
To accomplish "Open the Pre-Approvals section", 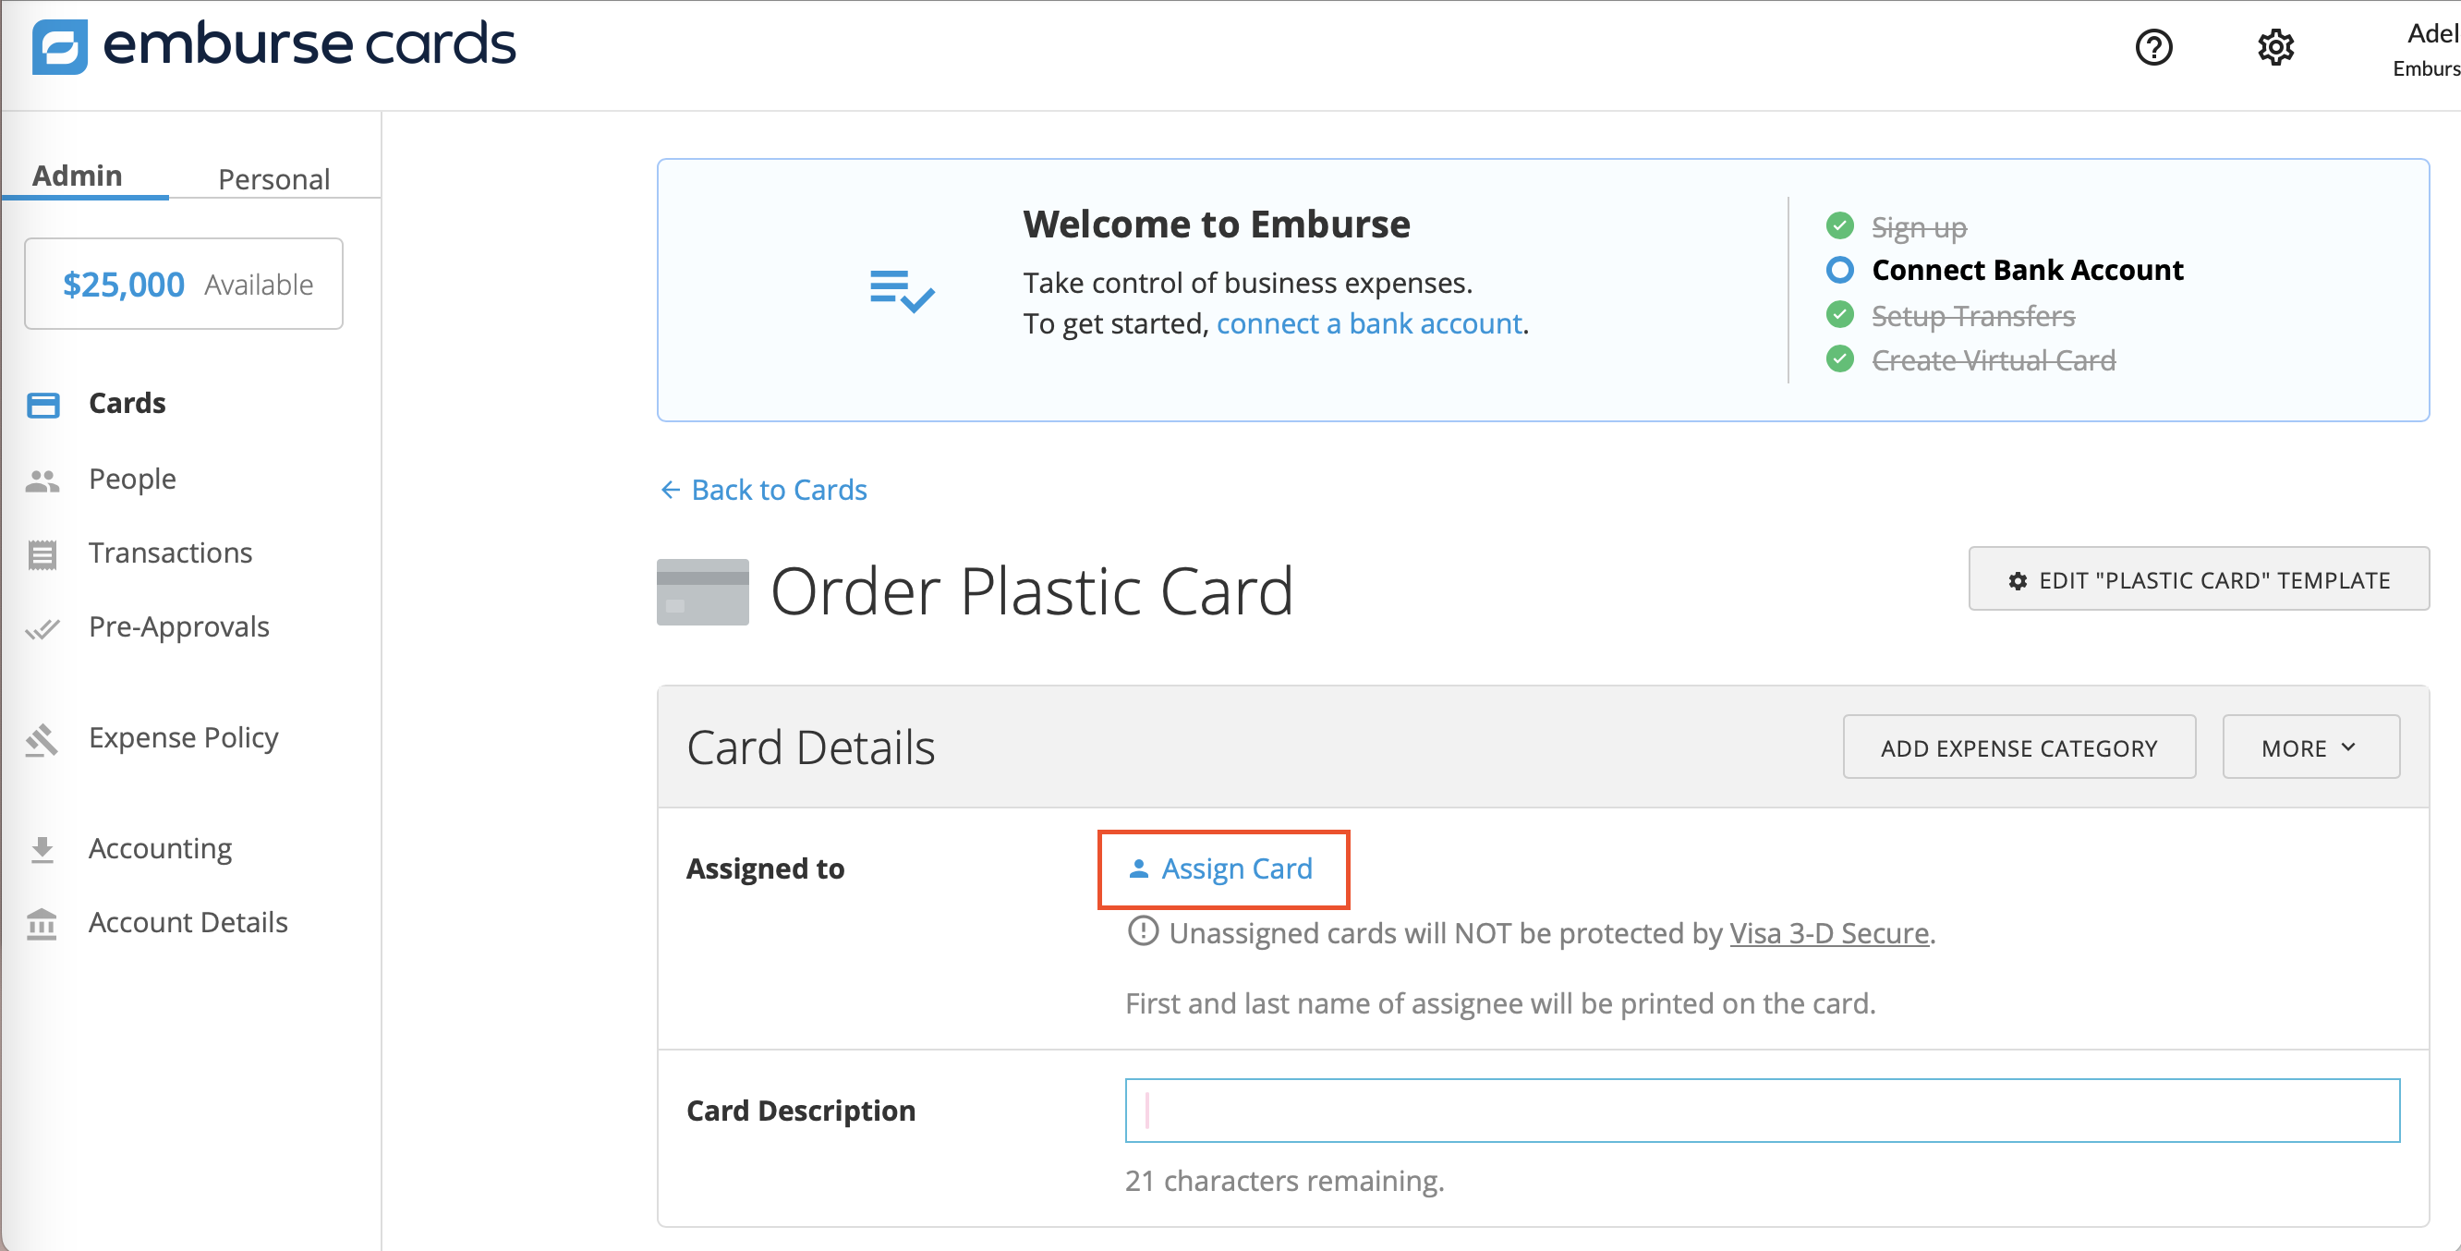I will [178, 627].
